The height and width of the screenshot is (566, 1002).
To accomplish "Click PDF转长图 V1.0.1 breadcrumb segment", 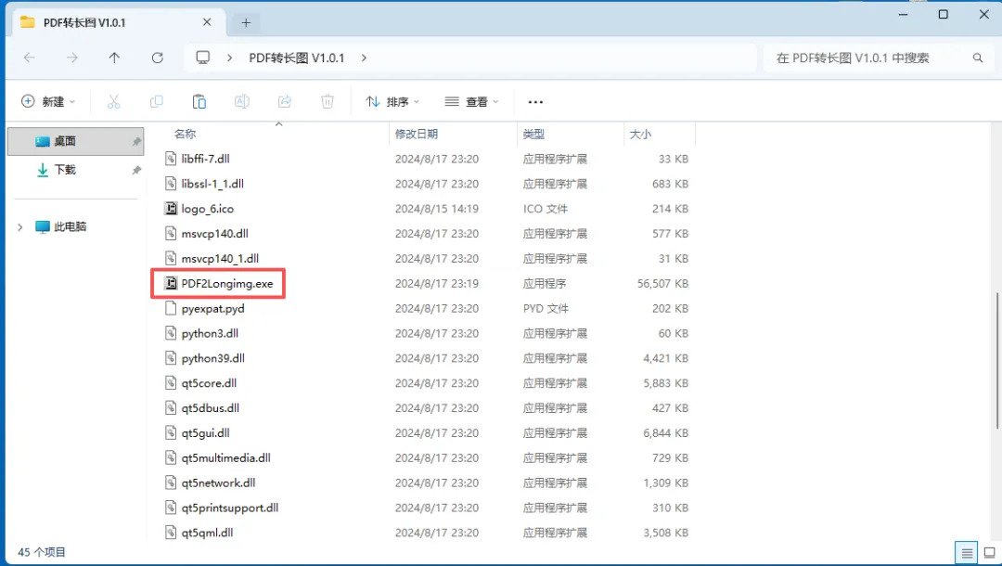I will click(x=297, y=58).
